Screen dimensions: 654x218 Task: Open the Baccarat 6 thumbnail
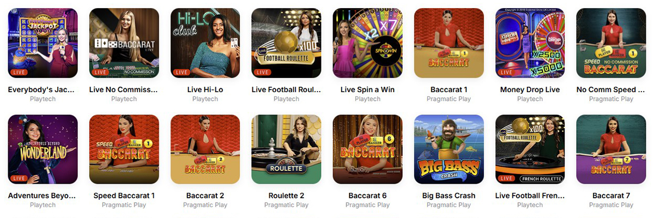(367, 149)
